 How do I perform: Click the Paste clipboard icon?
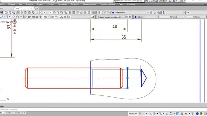pos(29,13)
